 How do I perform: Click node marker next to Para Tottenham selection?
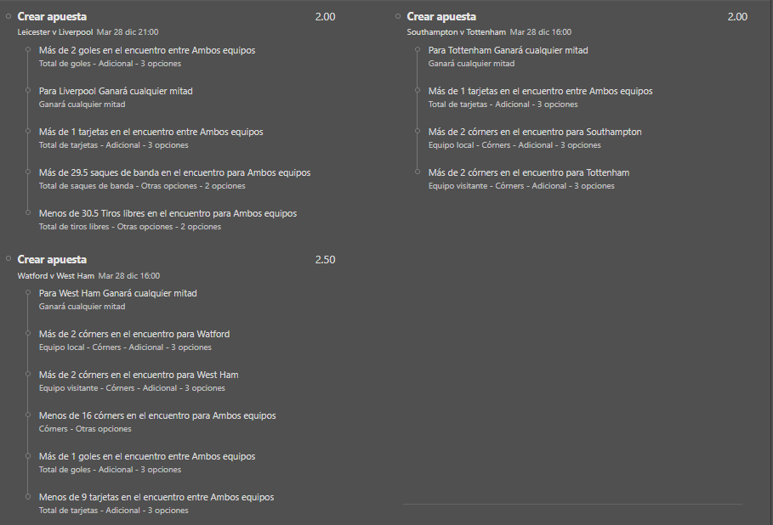pos(418,49)
